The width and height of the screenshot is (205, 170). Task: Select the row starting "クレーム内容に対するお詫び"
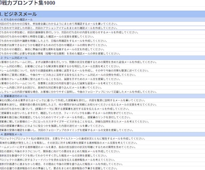point(102,88)
